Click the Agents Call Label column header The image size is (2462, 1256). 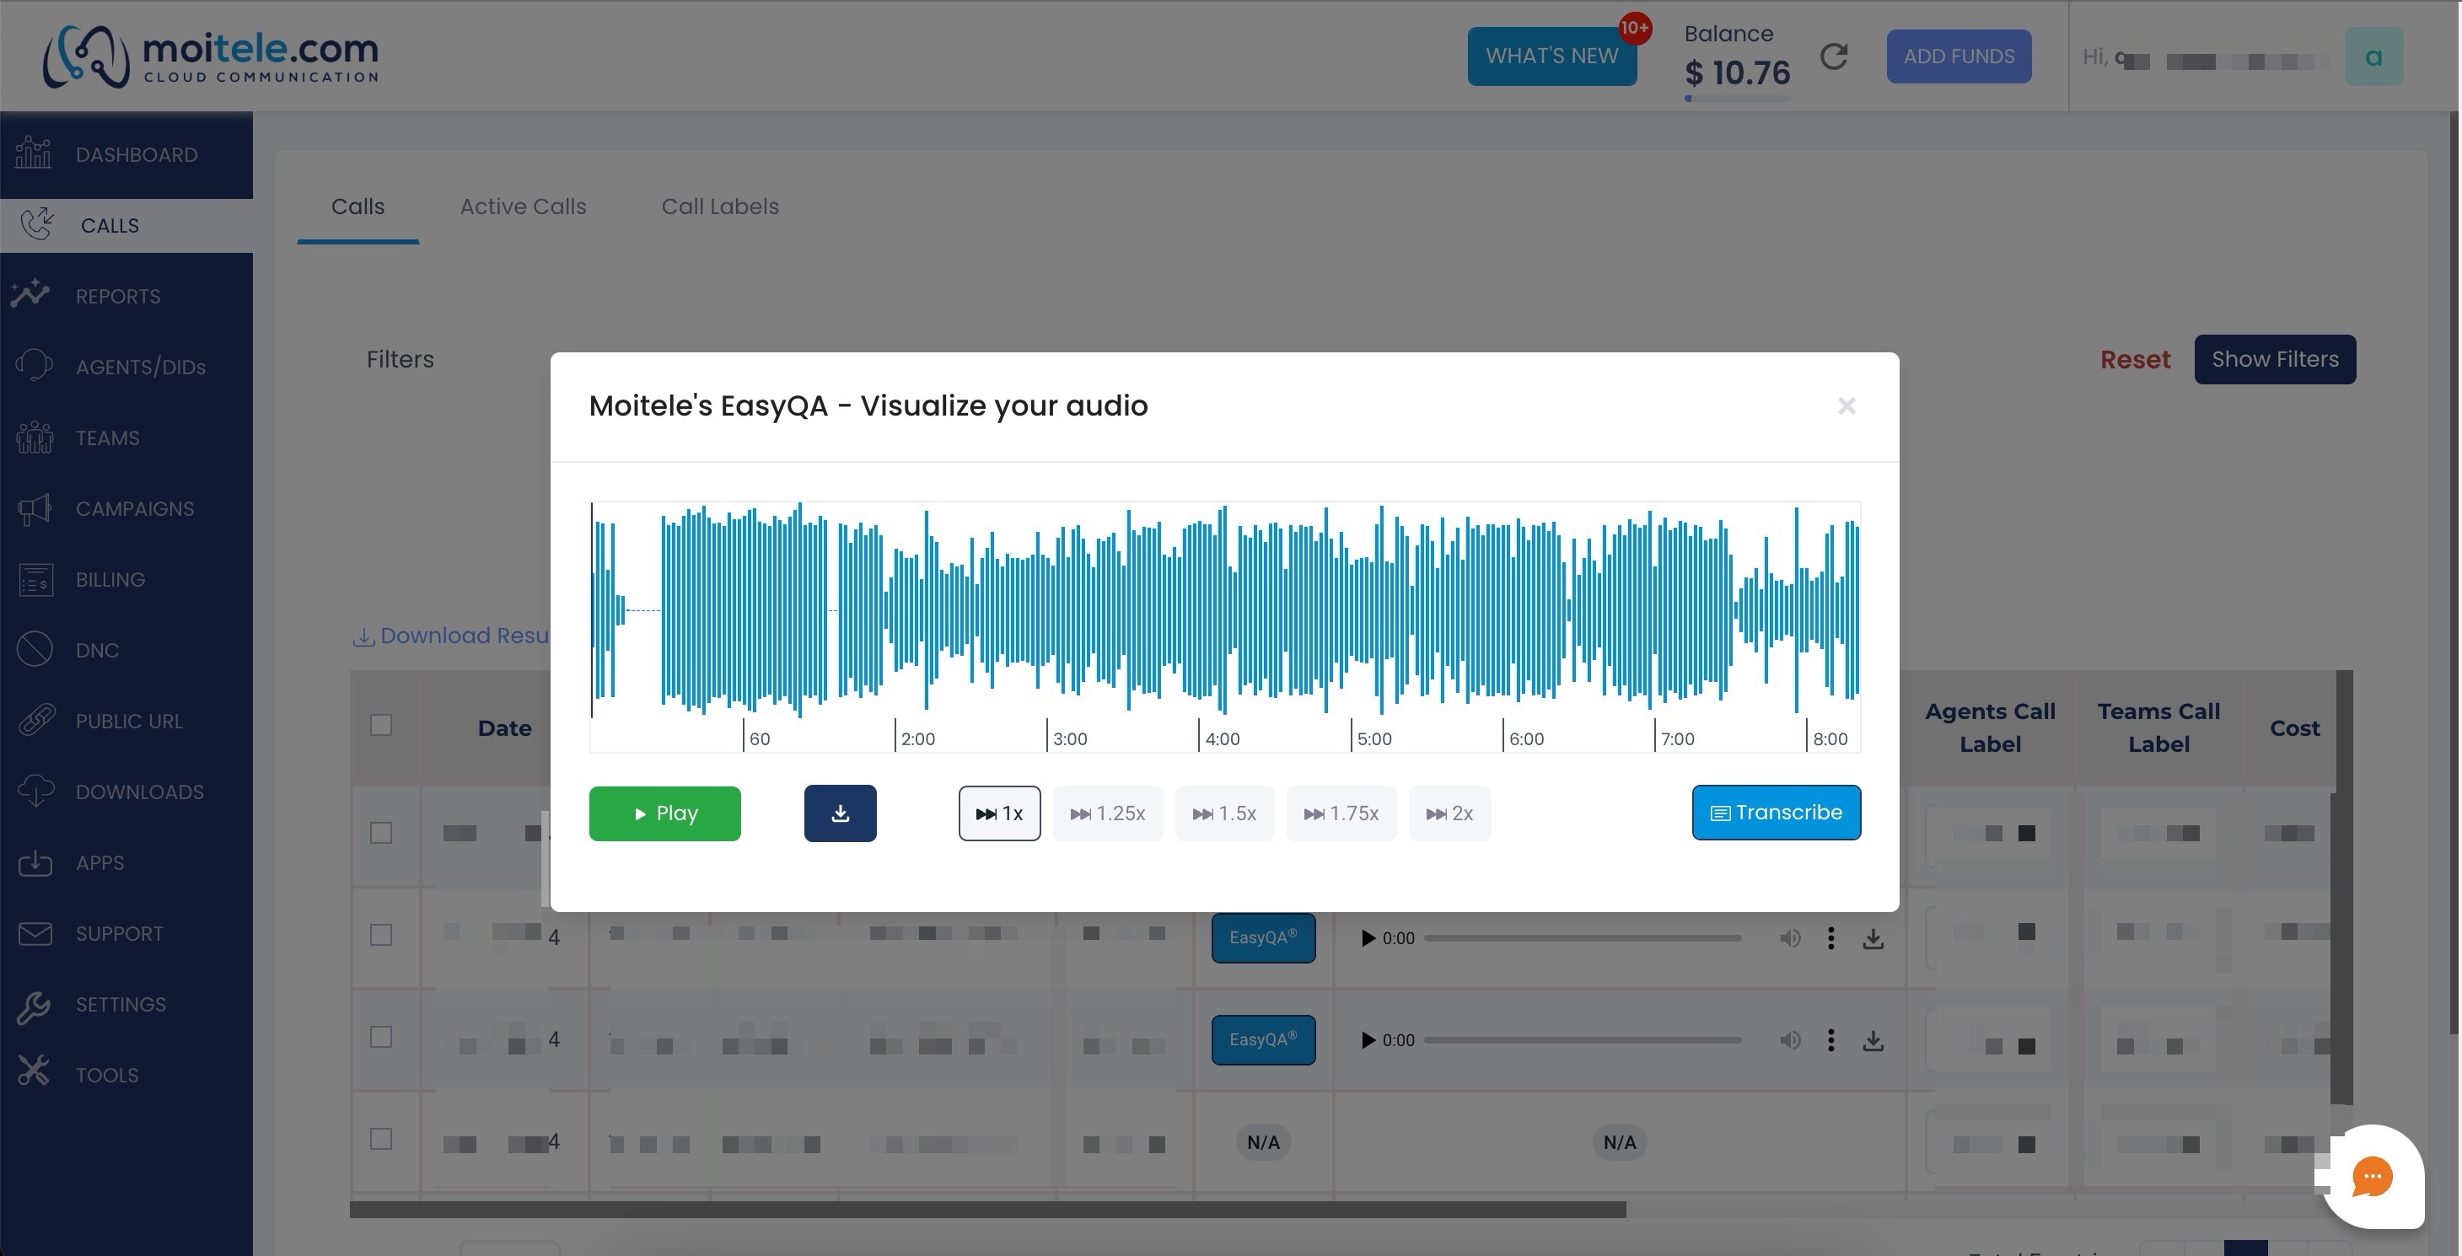[x=1990, y=728]
